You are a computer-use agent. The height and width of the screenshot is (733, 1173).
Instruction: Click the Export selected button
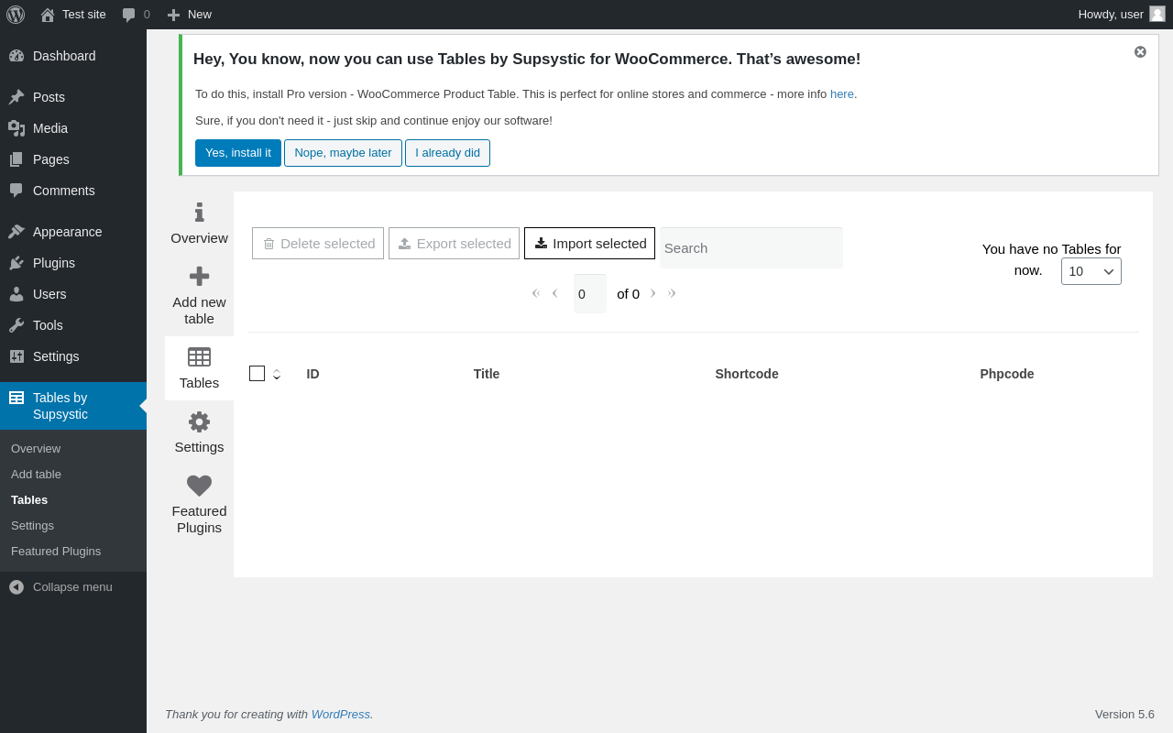(x=454, y=244)
